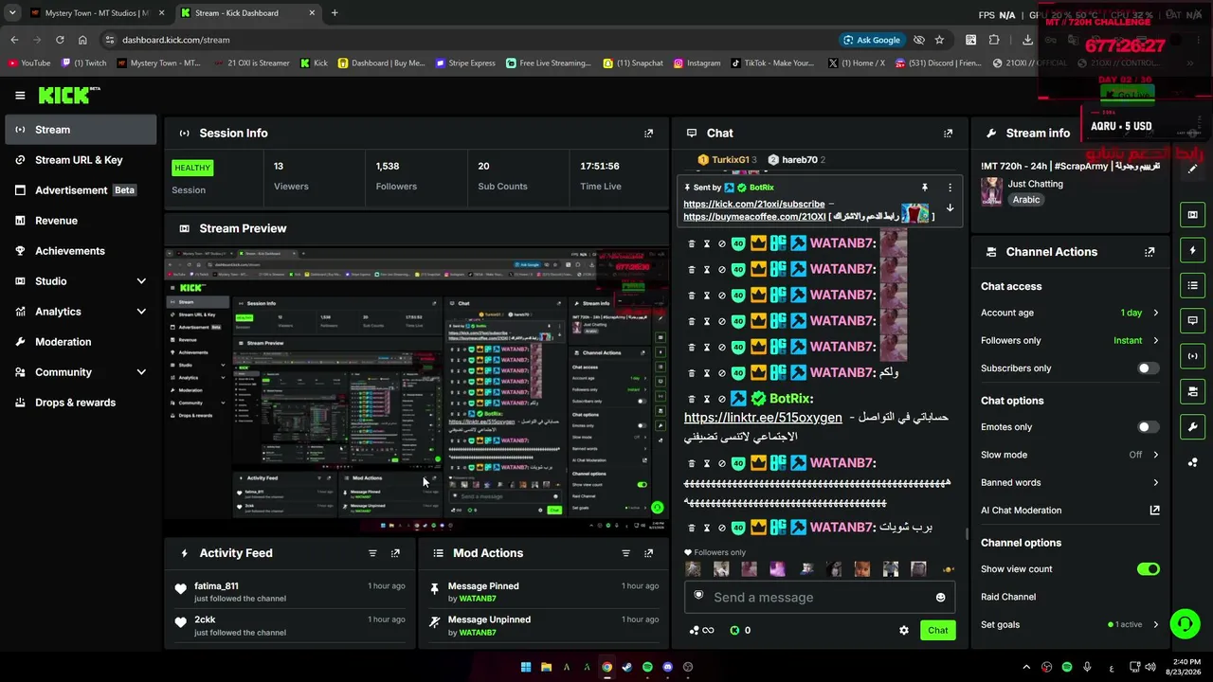1213x682 pixels.
Task: Bookmark this page with the star icon
Action: click(939, 40)
